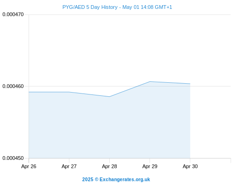The image size is (232, 187).
Task: Select the Apr 27 date label
Action: [x=69, y=166]
